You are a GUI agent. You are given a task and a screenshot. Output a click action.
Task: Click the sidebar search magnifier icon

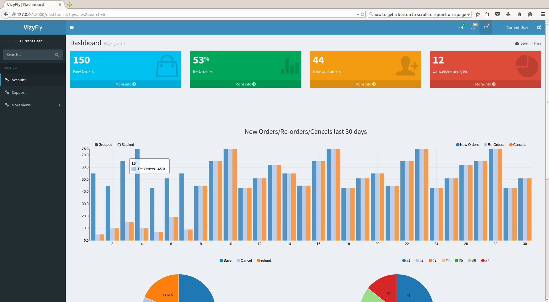(57, 55)
